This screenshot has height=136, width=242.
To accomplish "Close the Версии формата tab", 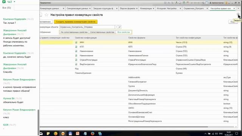I will [x=137, y=8].
